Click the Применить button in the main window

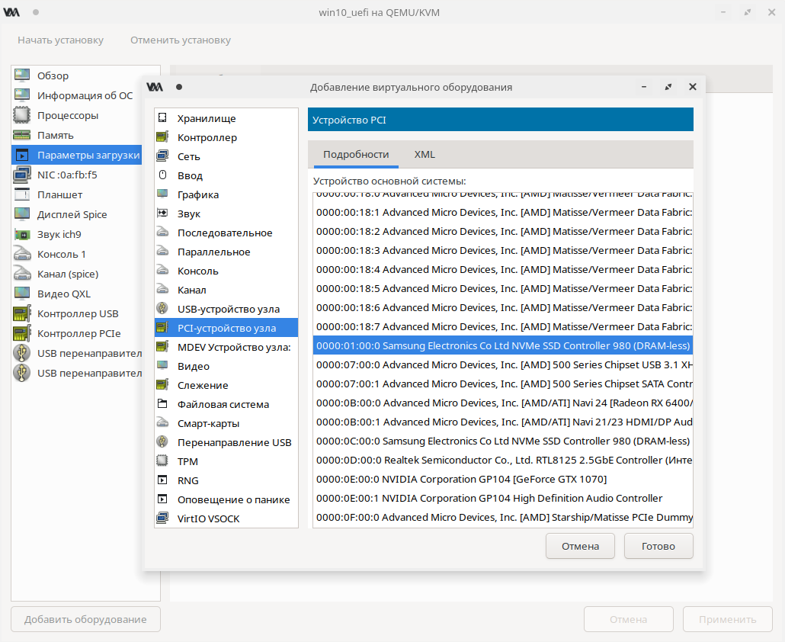tap(727, 619)
